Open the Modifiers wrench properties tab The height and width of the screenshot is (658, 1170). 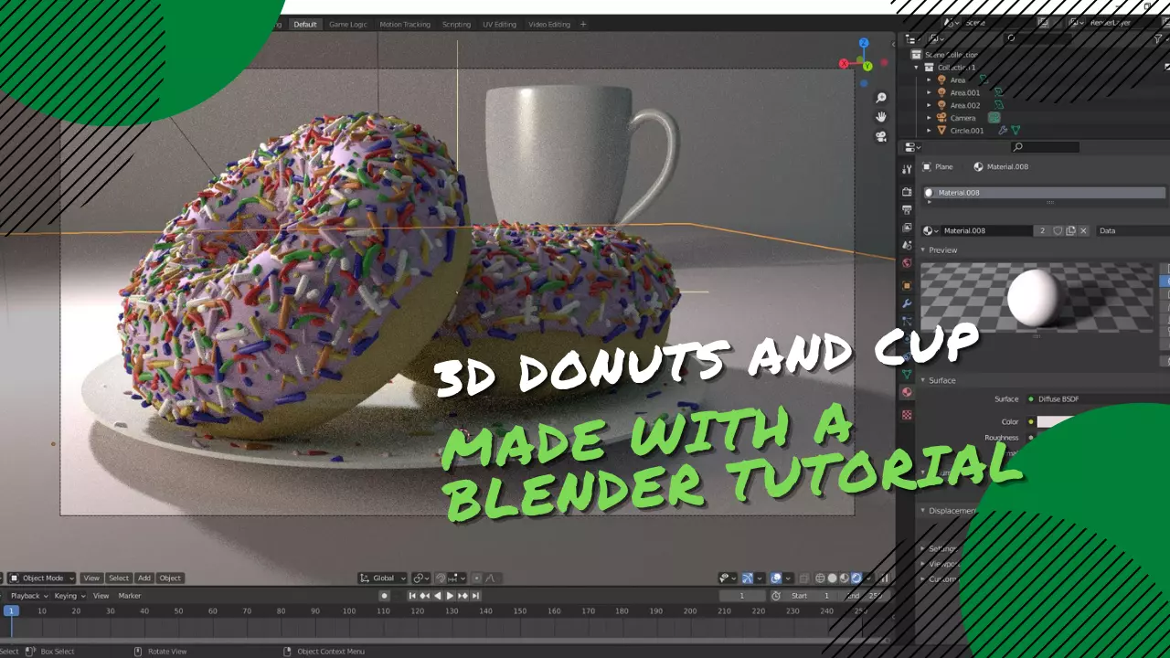[x=907, y=303]
